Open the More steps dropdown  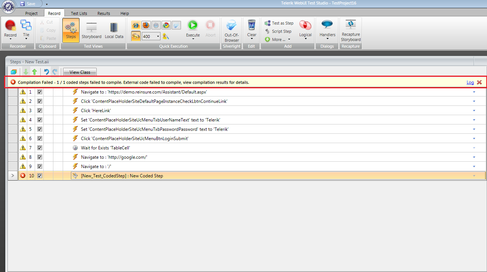pyautogui.click(x=278, y=39)
